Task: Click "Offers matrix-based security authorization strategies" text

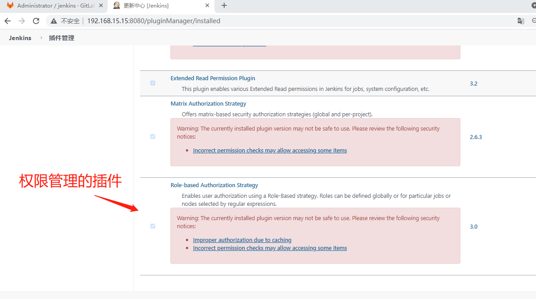Action: click(277, 115)
